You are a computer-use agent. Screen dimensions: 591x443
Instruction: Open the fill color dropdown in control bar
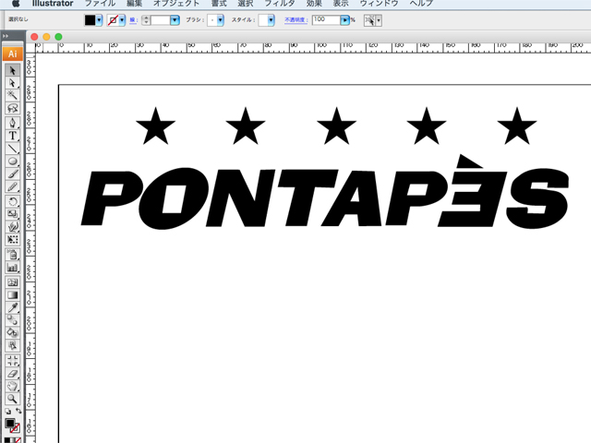click(x=99, y=20)
